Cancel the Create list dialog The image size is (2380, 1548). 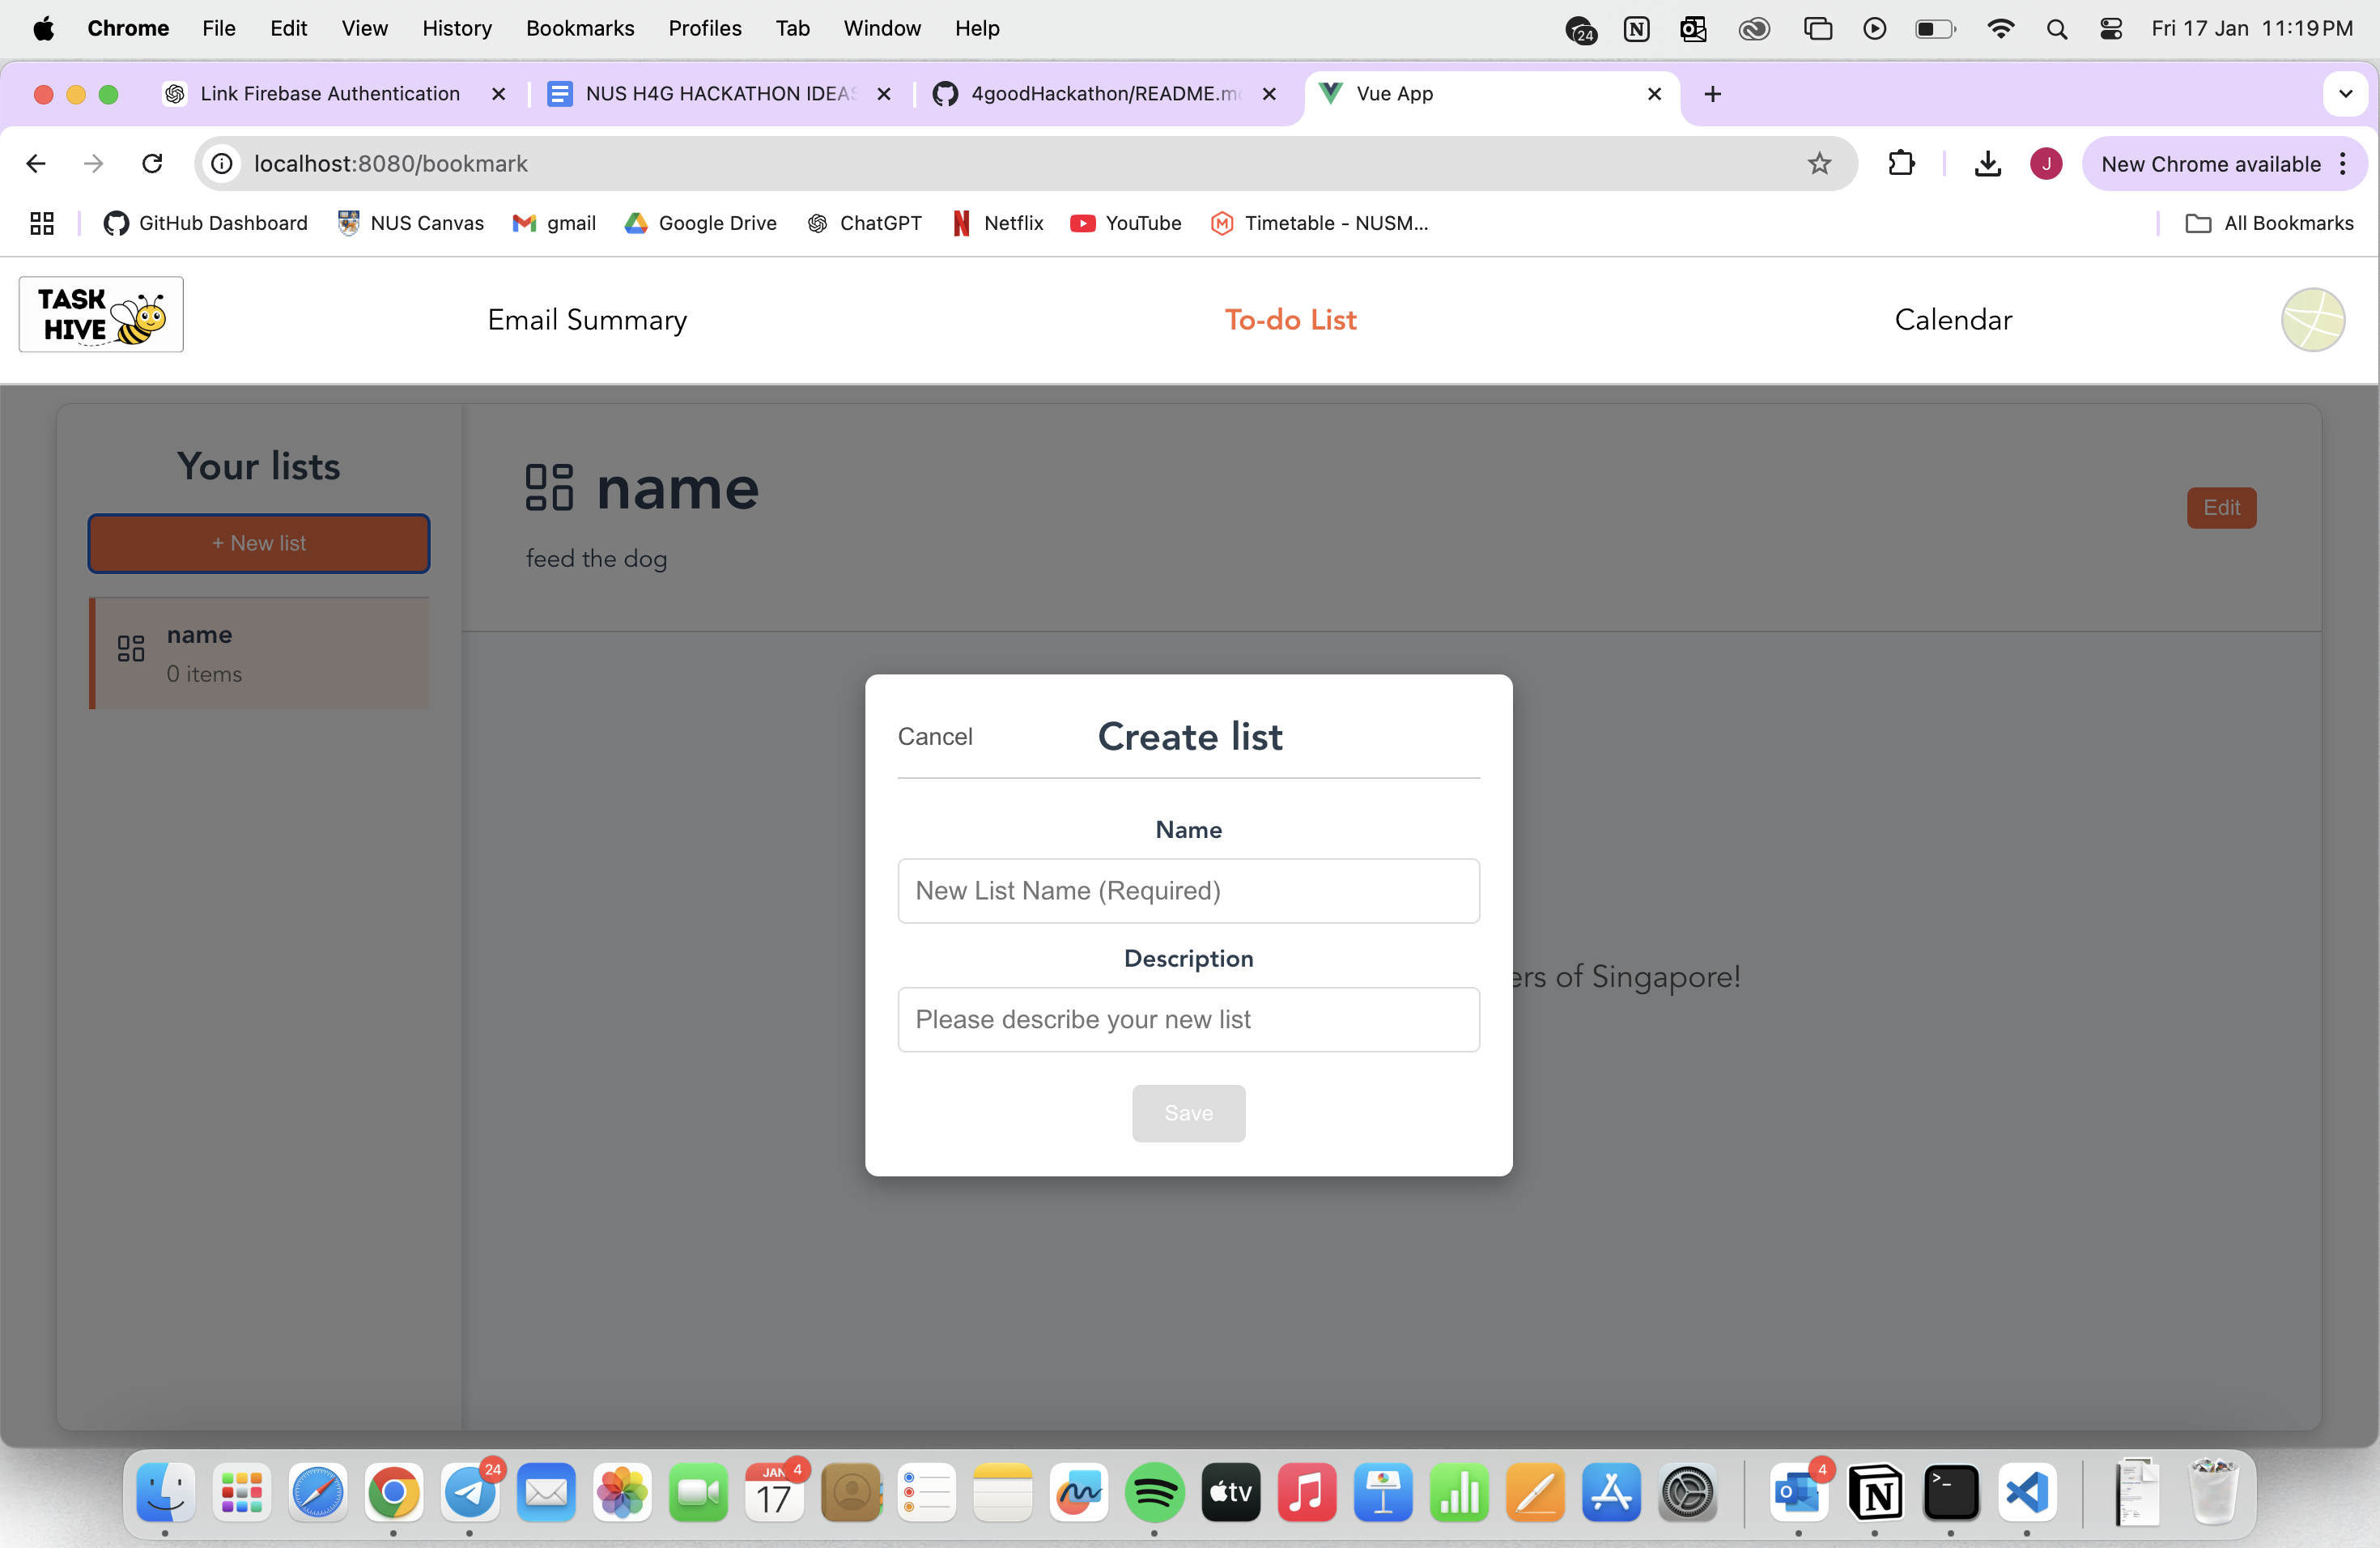934,737
